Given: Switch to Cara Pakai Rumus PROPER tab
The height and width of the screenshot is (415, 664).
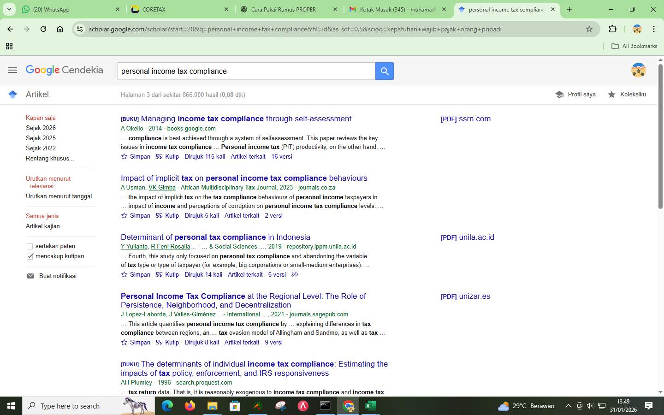Looking at the screenshot, I should 288,9.
